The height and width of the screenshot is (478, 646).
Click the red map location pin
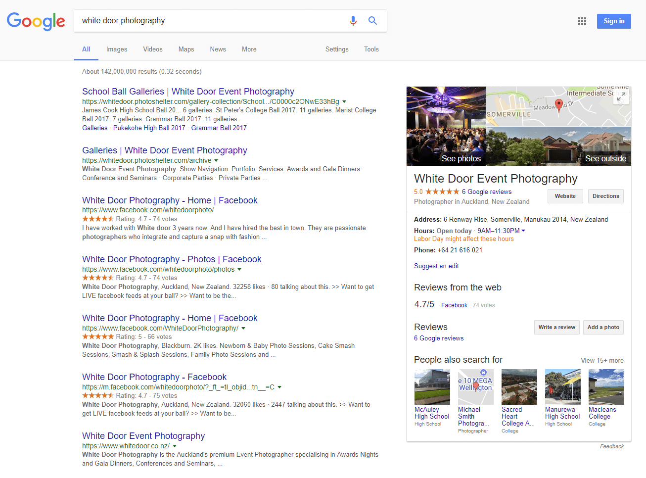point(559,105)
